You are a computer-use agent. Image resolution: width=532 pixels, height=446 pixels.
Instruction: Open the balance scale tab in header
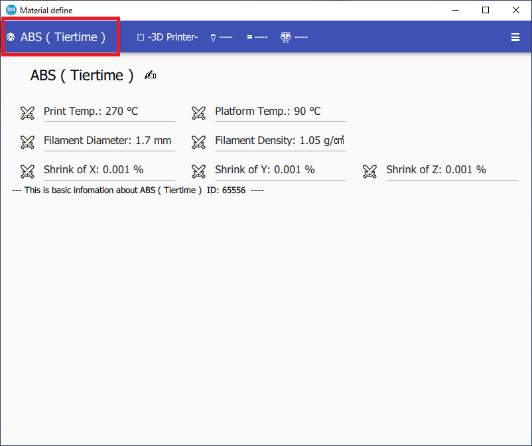(294, 37)
